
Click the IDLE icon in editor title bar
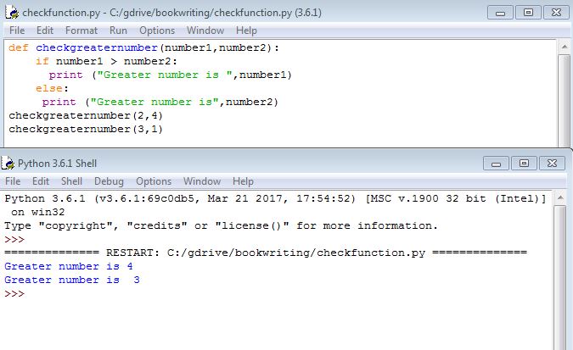[12, 13]
